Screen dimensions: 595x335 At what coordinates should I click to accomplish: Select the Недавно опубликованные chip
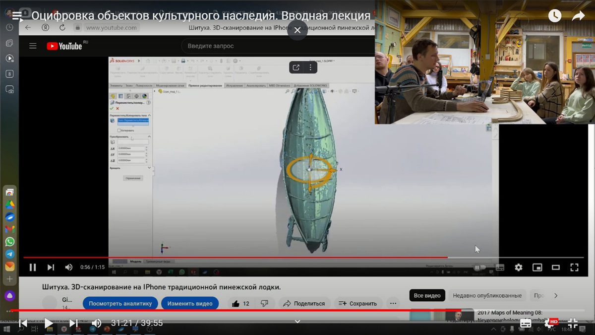(487, 295)
